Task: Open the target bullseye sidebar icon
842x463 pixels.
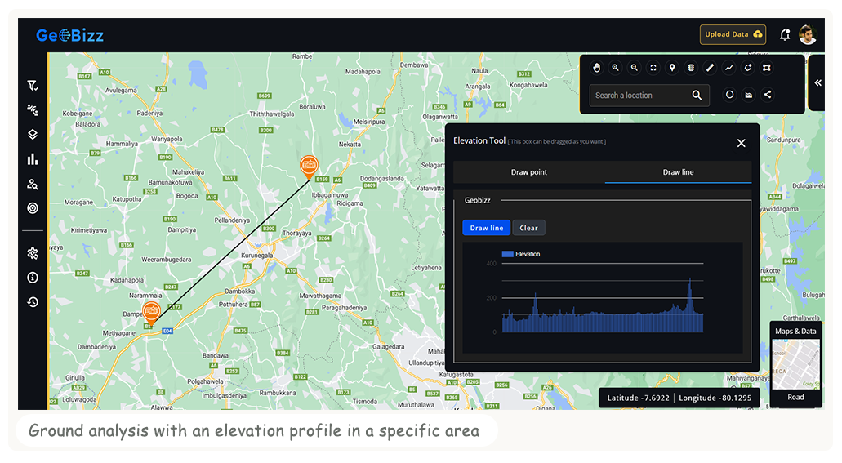Action: click(33, 208)
